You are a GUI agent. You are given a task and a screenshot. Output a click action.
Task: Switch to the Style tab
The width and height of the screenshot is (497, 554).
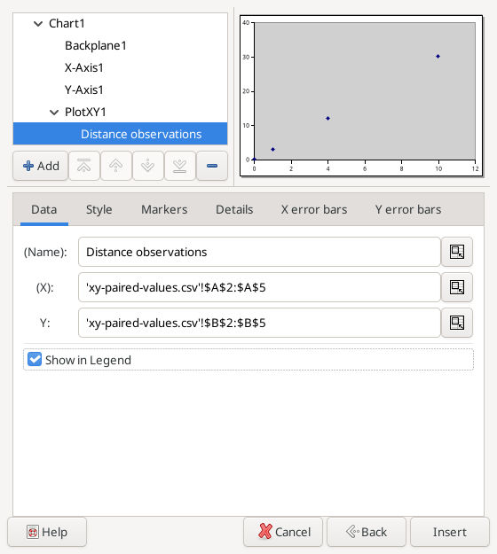click(x=99, y=209)
